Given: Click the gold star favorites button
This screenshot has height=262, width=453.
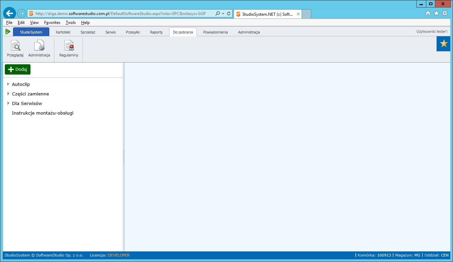Looking at the screenshot, I should click(x=444, y=44).
